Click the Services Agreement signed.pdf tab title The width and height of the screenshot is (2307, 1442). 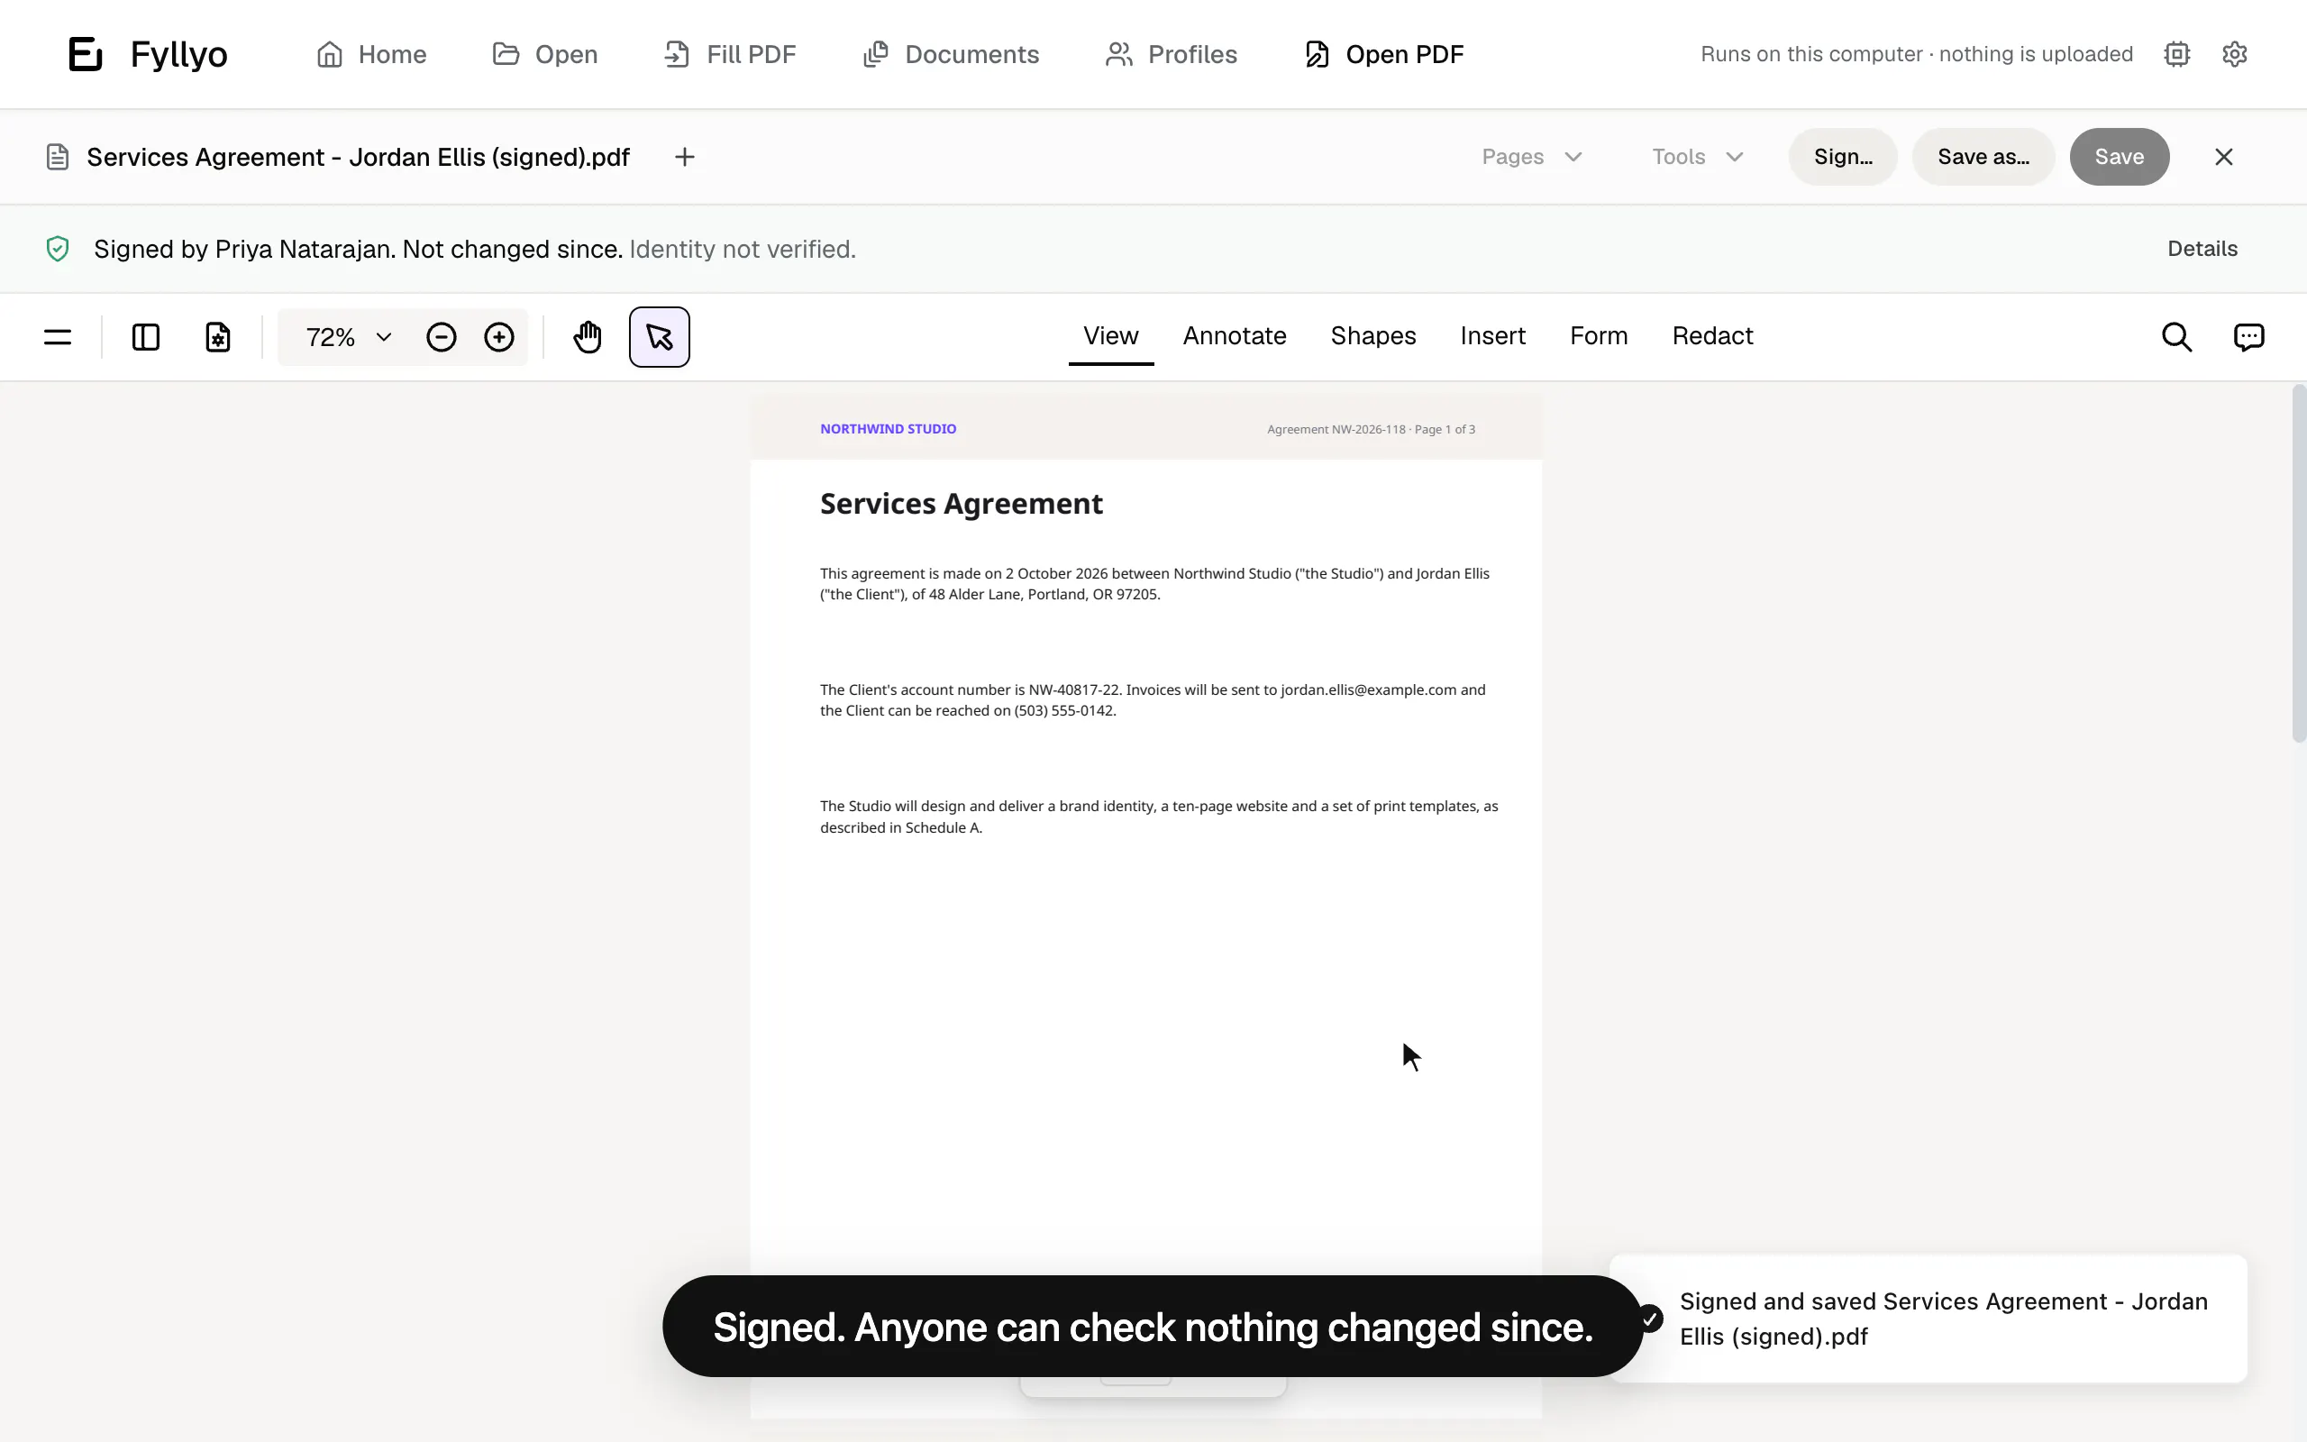[x=358, y=157]
